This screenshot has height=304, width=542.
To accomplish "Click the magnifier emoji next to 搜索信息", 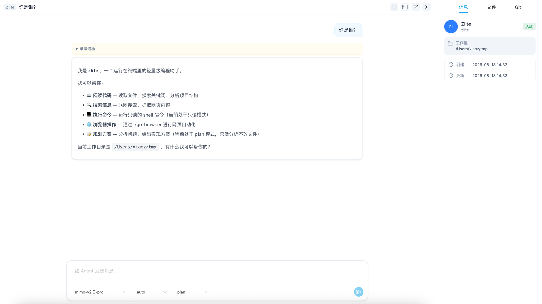I will [89, 105].
